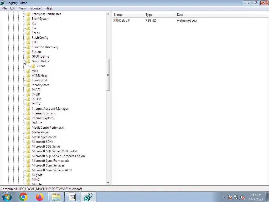
Task: Select Microsoft SQL Server Compact Edition key
Action: 58,156
